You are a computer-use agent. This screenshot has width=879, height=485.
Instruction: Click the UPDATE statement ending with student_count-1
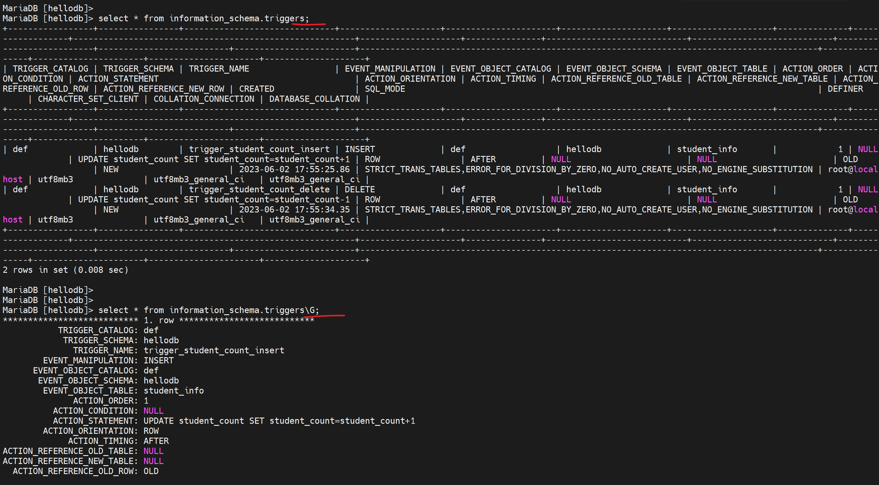tap(214, 199)
